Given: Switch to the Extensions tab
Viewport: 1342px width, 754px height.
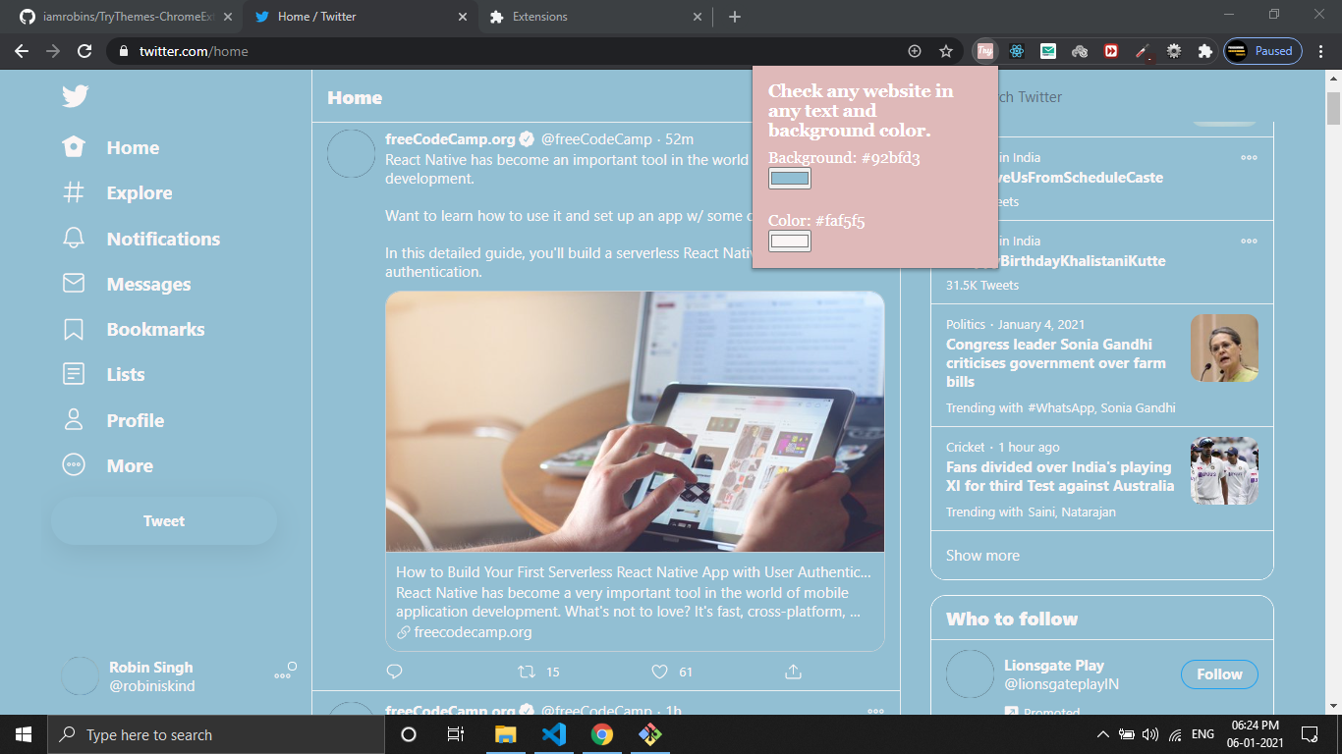Looking at the screenshot, I should (x=595, y=17).
